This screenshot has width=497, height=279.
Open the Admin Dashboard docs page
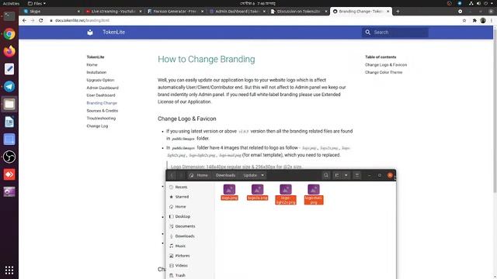103,88
